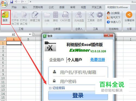
Task: Click the 选项 gear icon
Action: pos(100,15)
